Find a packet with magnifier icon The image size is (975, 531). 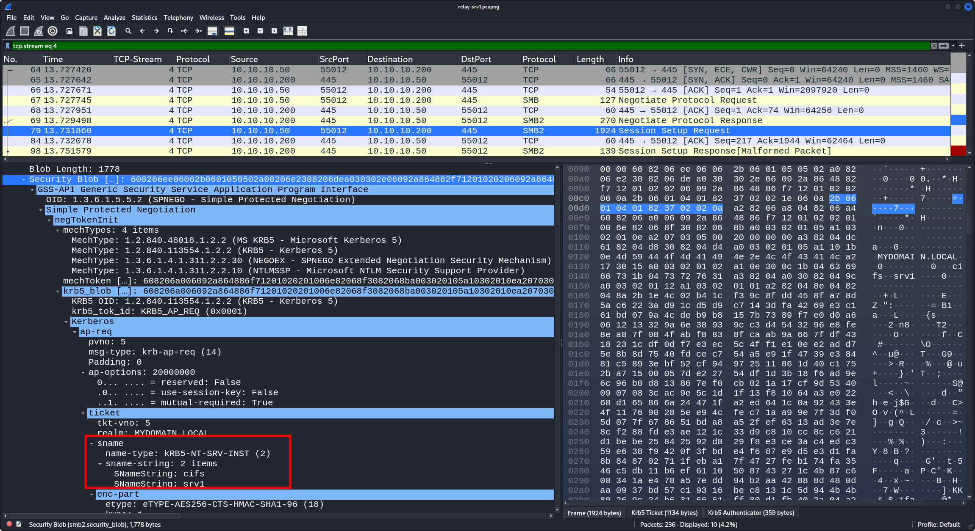pos(128,31)
